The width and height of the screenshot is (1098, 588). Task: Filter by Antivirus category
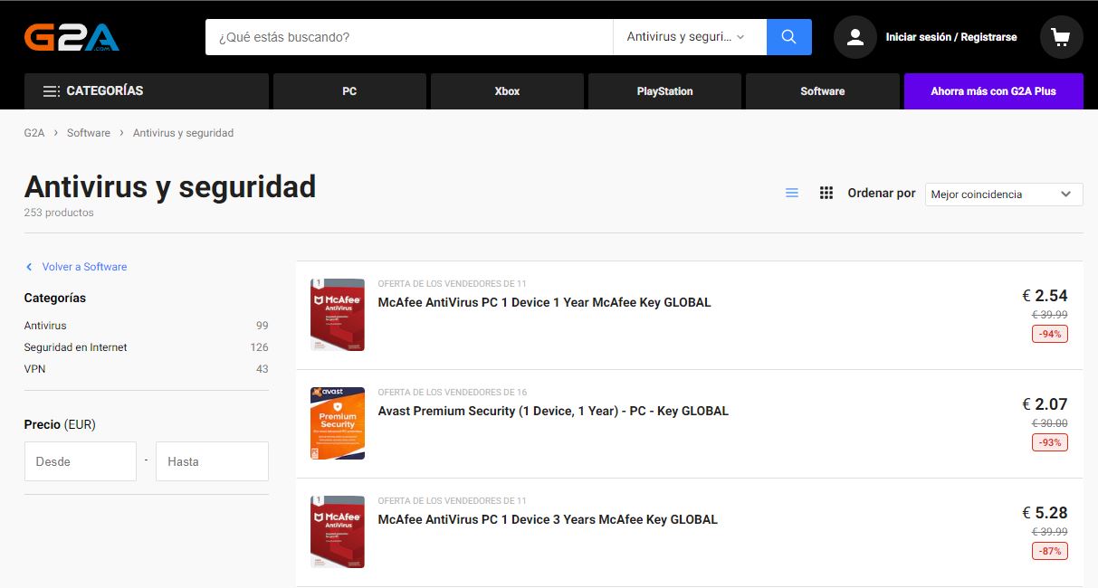tap(45, 326)
